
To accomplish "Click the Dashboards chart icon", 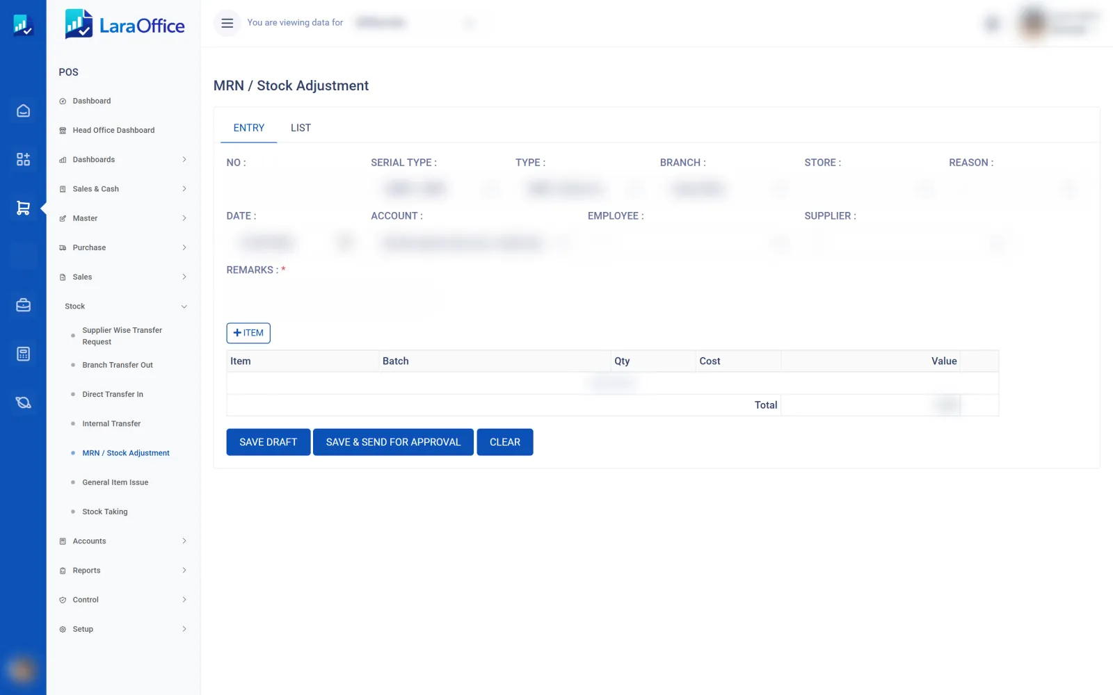I will [63, 160].
